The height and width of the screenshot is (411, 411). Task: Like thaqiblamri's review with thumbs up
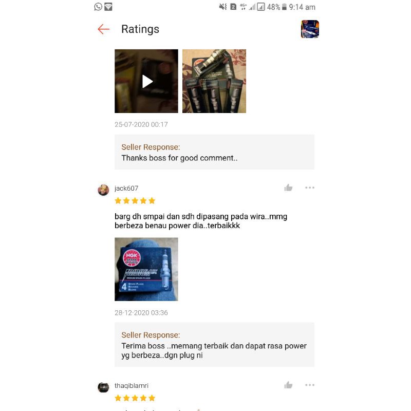[288, 385]
